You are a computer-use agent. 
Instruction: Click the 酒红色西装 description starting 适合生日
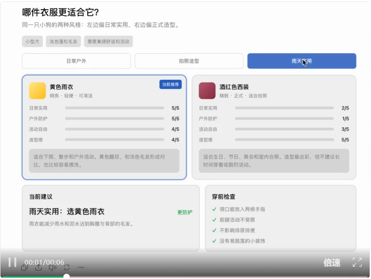[x=274, y=161]
